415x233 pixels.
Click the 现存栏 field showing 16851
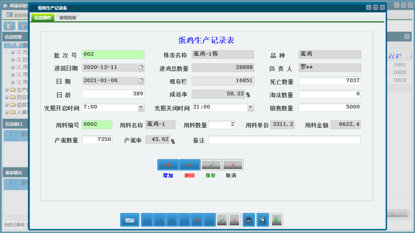[223, 81]
